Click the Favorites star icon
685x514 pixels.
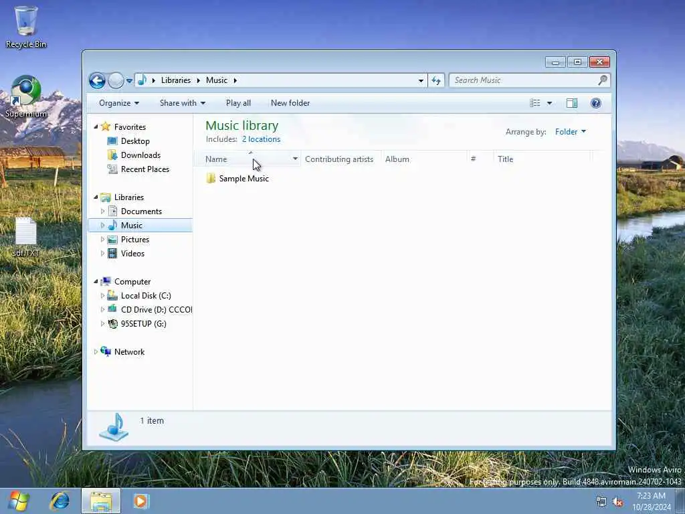(105, 126)
